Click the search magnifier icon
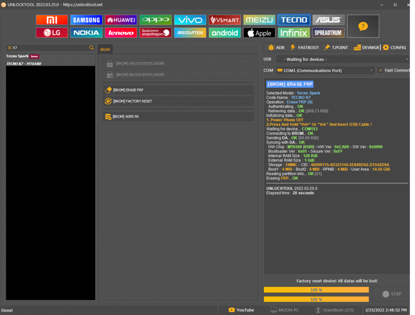 tap(91, 48)
